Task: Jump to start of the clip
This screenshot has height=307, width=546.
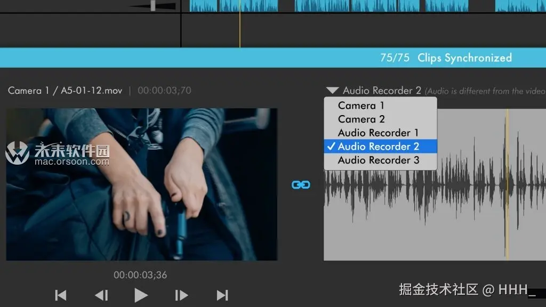Action: pyautogui.click(x=61, y=295)
